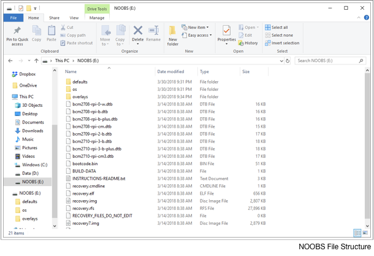Switch to the Home tab

tap(33, 18)
